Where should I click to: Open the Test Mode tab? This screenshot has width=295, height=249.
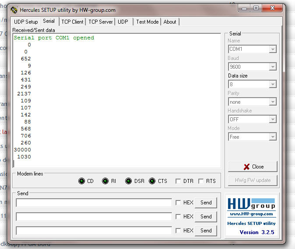pyautogui.click(x=147, y=21)
